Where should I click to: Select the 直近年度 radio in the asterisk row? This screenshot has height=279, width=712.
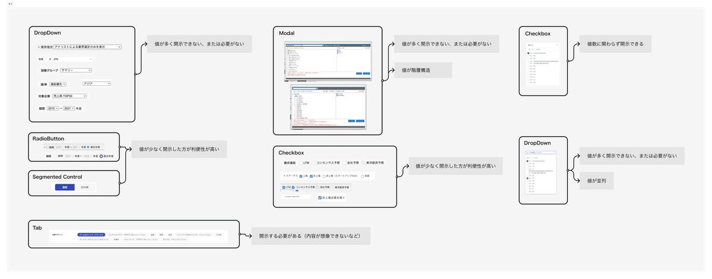point(89,146)
